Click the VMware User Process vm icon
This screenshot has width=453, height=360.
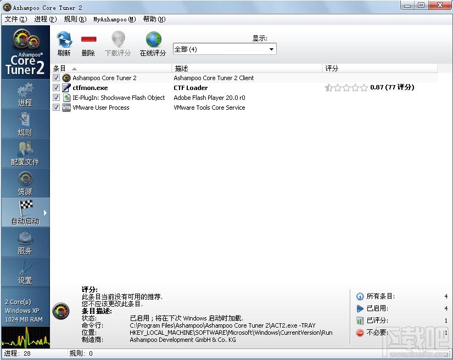click(66, 108)
